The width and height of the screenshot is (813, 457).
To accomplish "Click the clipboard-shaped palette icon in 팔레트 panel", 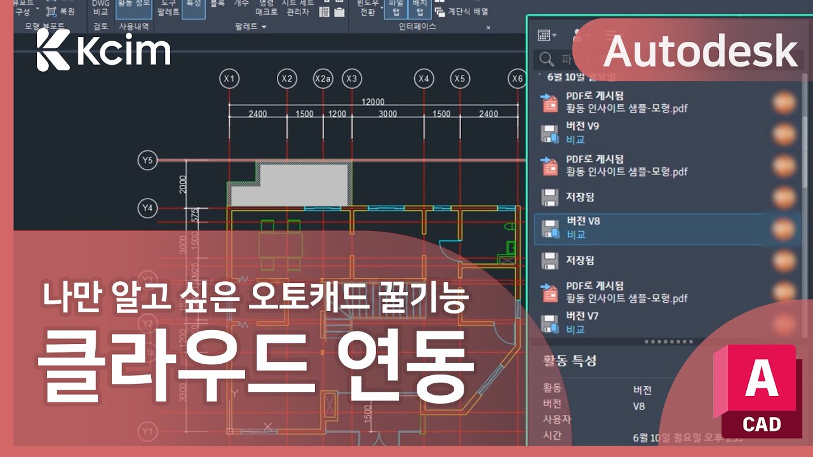I will click(x=340, y=11).
